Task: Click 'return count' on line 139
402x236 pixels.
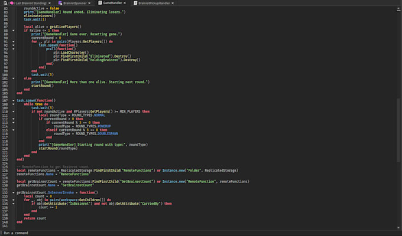Action: click(x=35, y=218)
